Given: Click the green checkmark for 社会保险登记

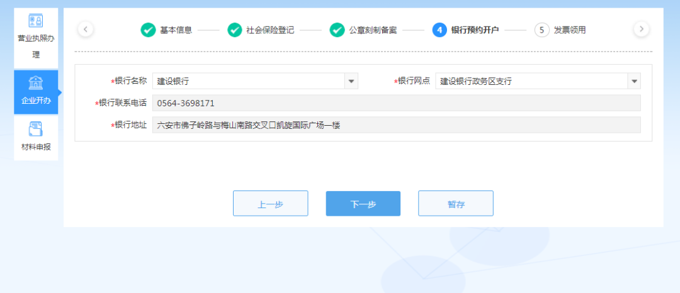Looking at the screenshot, I should pyautogui.click(x=234, y=30).
